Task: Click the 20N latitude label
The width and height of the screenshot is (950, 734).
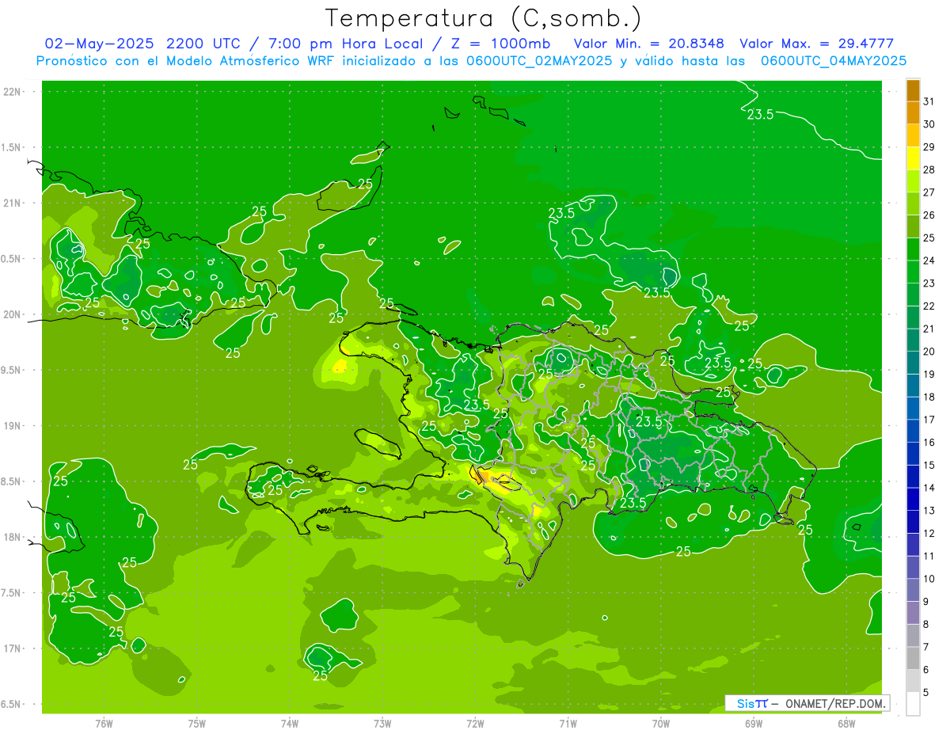Action: point(13,314)
